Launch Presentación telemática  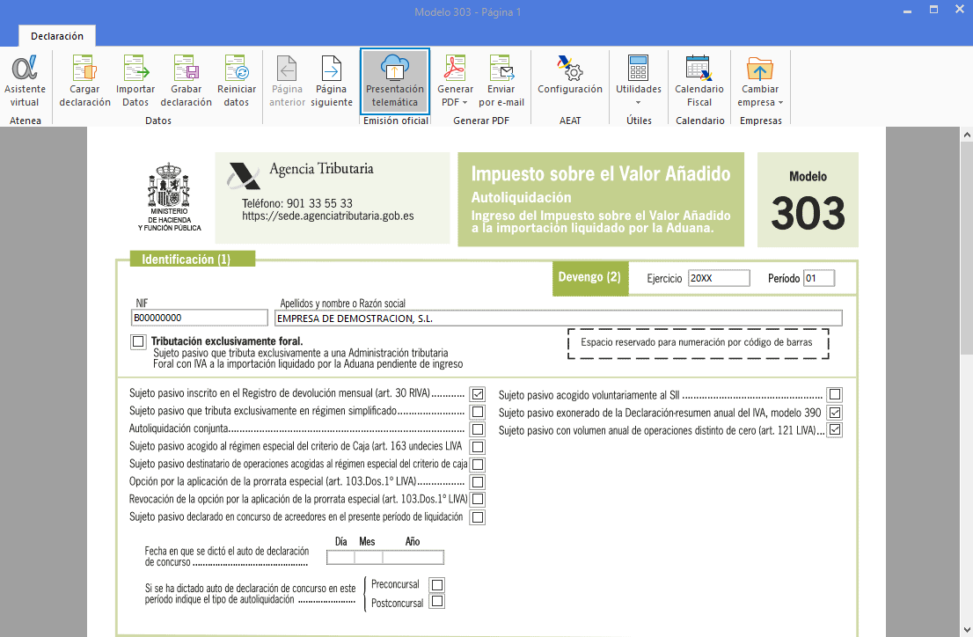(395, 81)
